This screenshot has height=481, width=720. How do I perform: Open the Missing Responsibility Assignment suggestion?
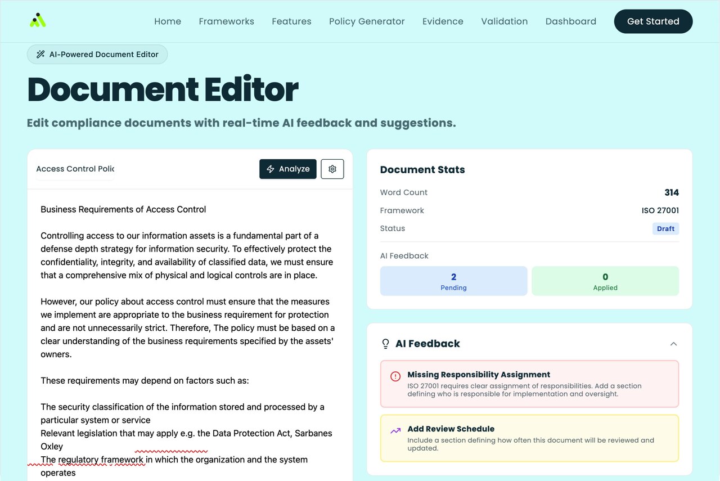pos(529,384)
